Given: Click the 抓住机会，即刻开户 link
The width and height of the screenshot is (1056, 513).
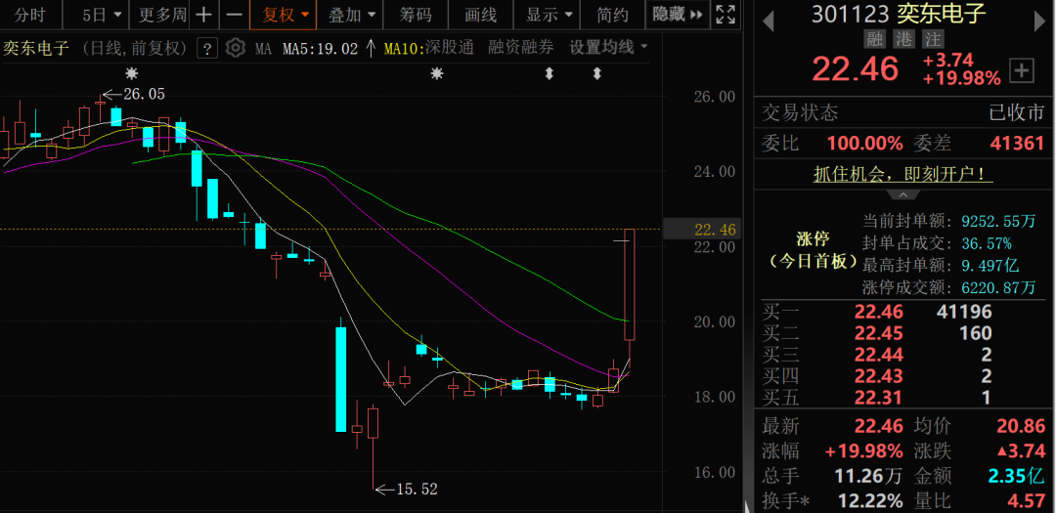Looking at the screenshot, I should click(x=903, y=174).
